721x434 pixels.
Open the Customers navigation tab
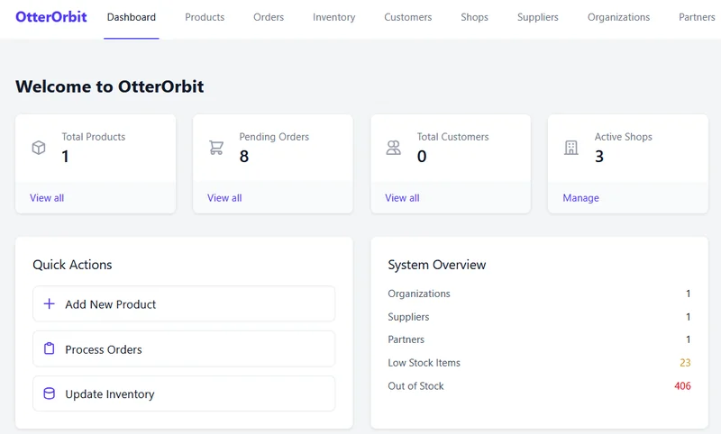(407, 17)
